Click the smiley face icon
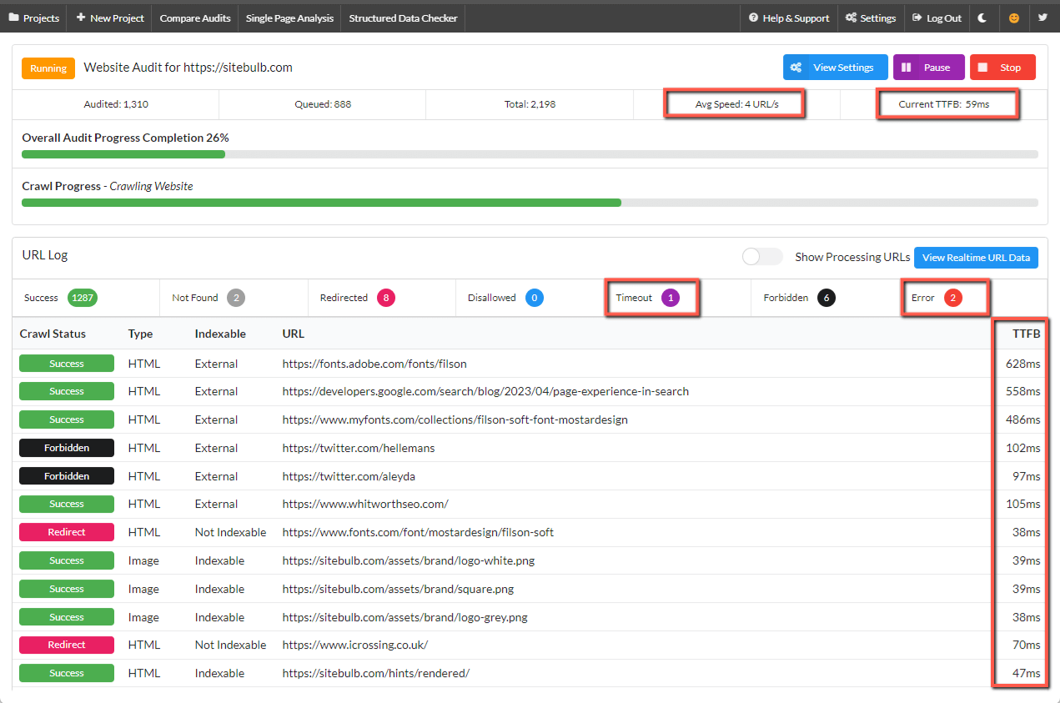This screenshot has width=1060, height=703. point(1013,18)
